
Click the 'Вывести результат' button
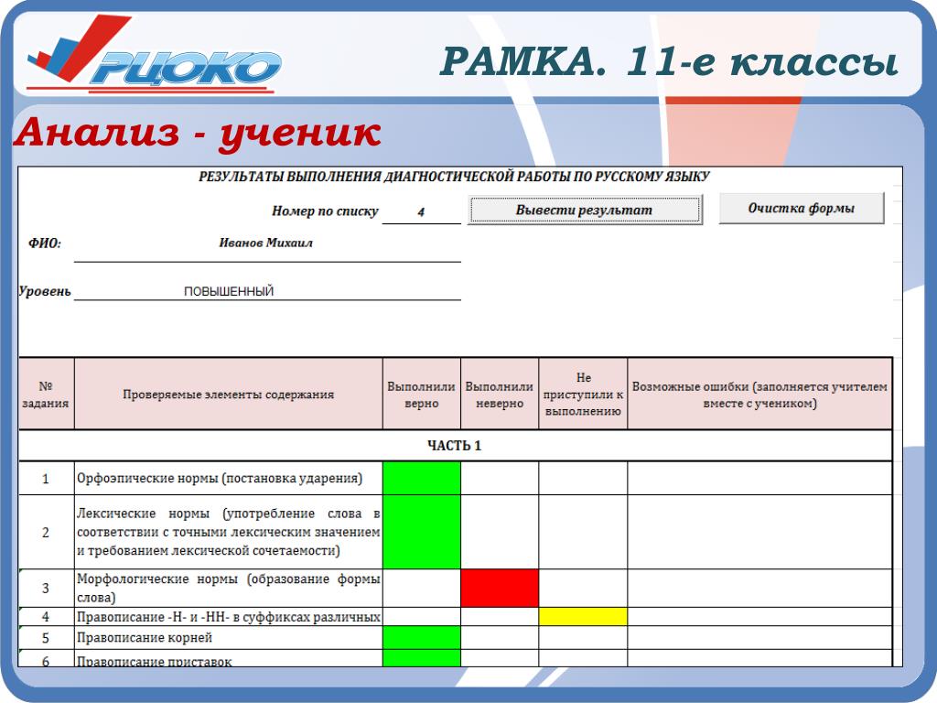[585, 210]
